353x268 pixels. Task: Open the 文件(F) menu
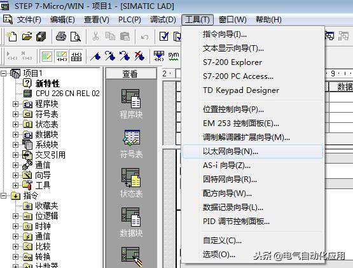29,20
